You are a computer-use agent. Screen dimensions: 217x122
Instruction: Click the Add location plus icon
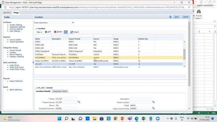(x=46, y=32)
